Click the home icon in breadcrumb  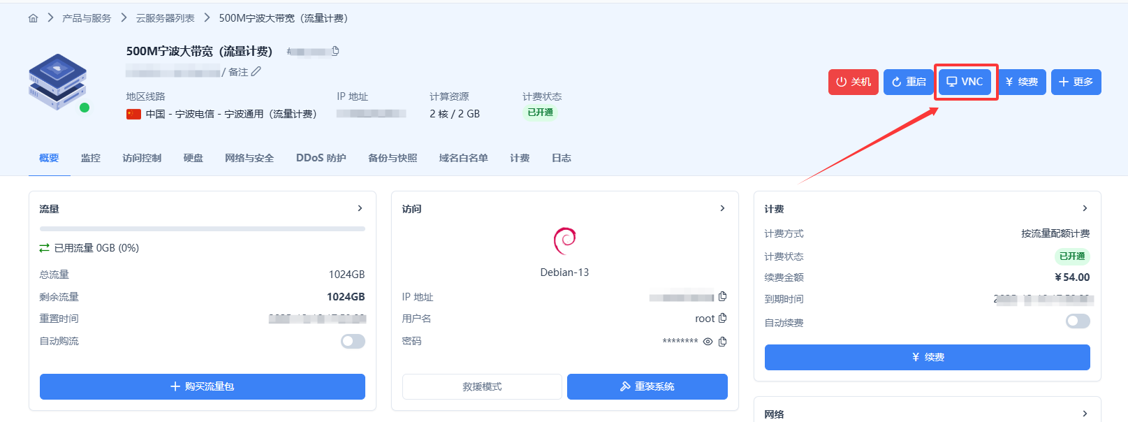pyautogui.click(x=33, y=18)
